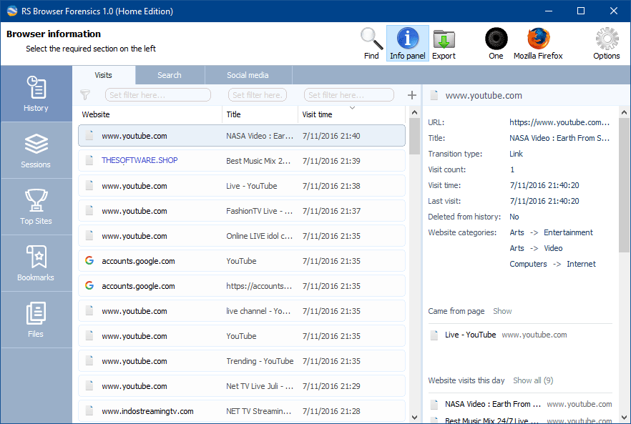
Task: Open the Options gear
Action: [x=606, y=41]
